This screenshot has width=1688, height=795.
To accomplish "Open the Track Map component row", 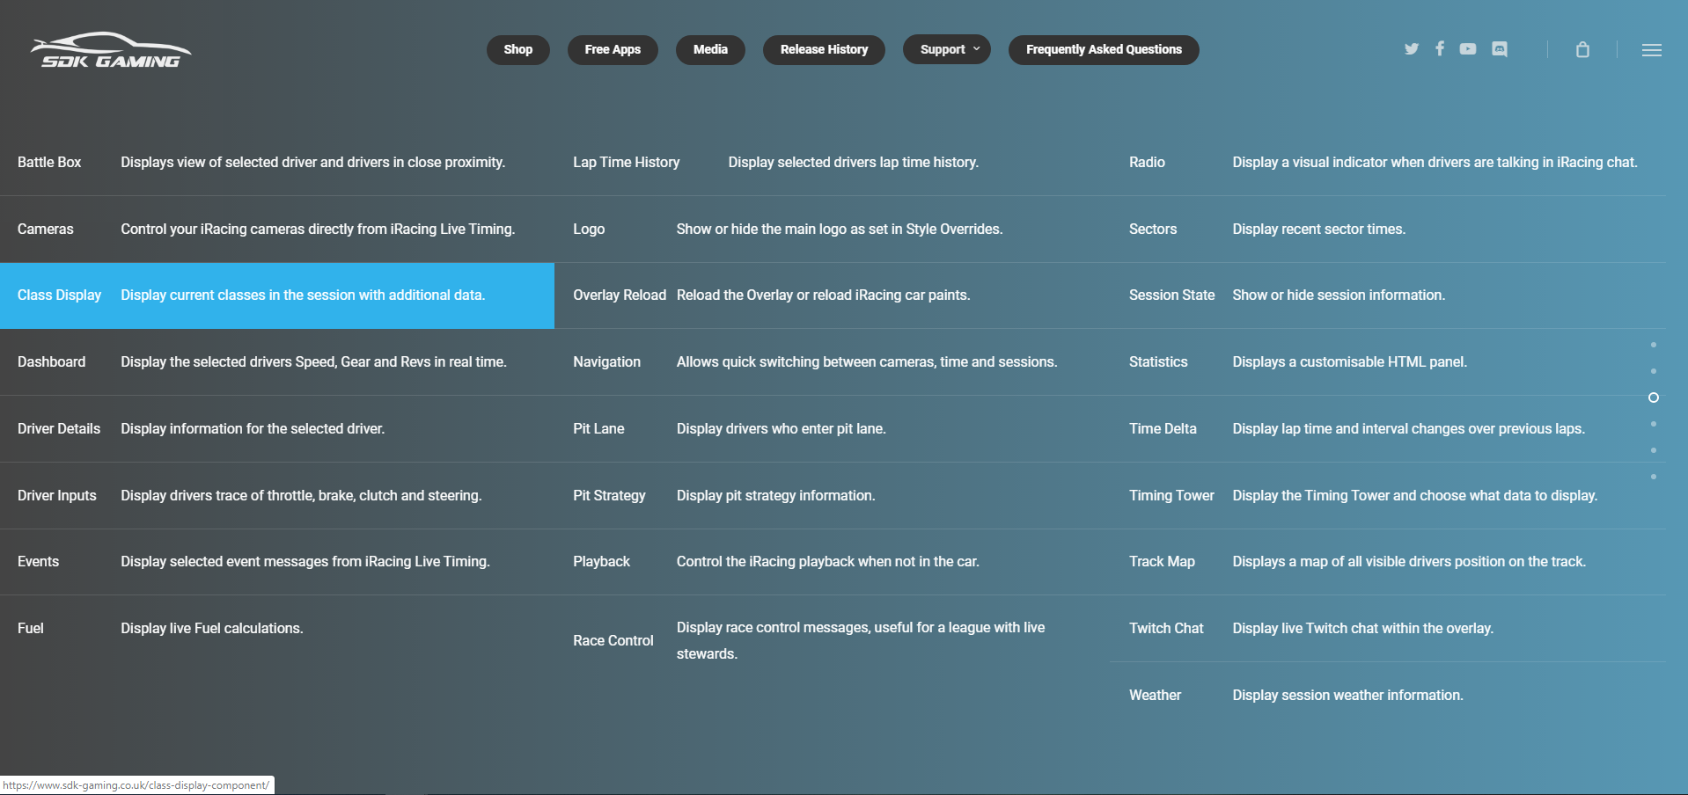I will pos(1388,562).
